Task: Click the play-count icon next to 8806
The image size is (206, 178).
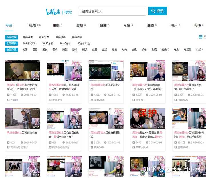Action: [x=92, y=142]
